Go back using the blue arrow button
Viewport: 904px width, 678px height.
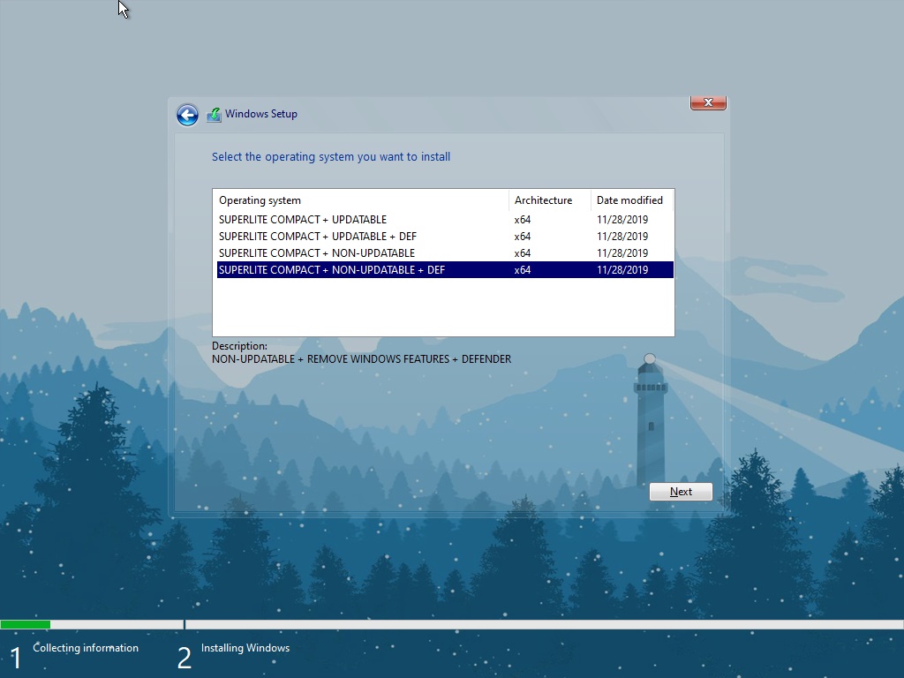[x=187, y=115]
